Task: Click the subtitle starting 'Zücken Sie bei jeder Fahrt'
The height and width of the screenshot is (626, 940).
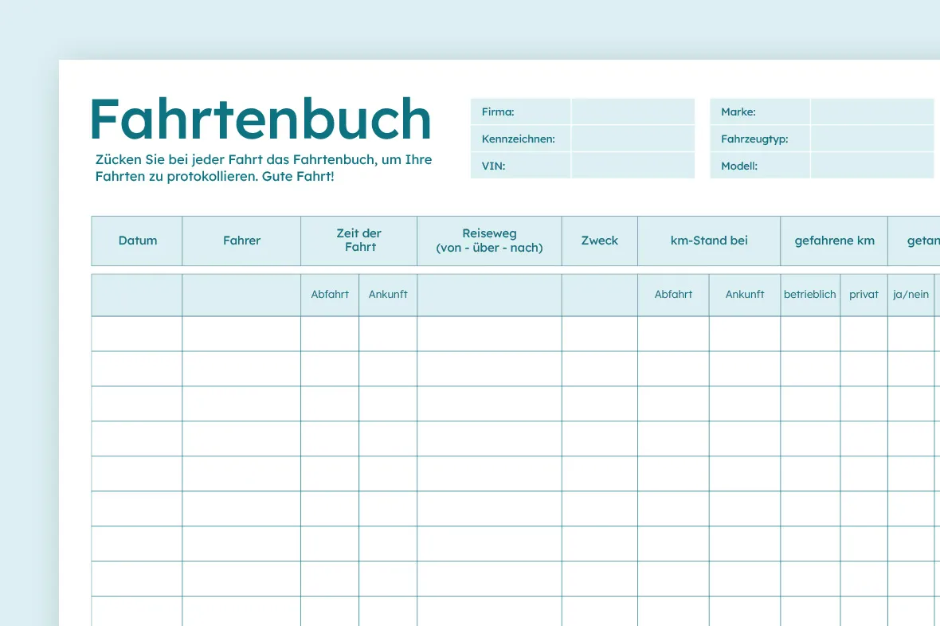Action: click(x=264, y=168)
